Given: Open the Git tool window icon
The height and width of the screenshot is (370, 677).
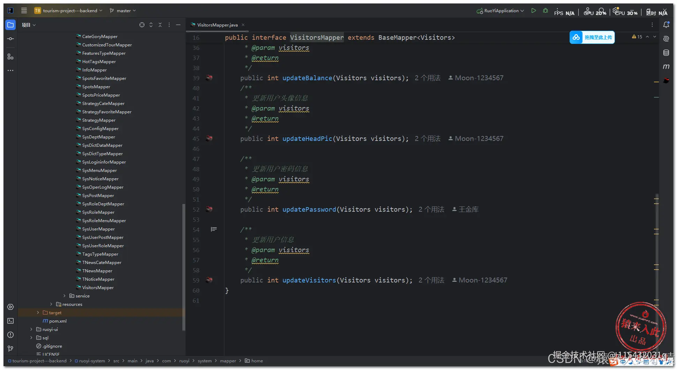Looking at the screenshot, I should point(10,348).
